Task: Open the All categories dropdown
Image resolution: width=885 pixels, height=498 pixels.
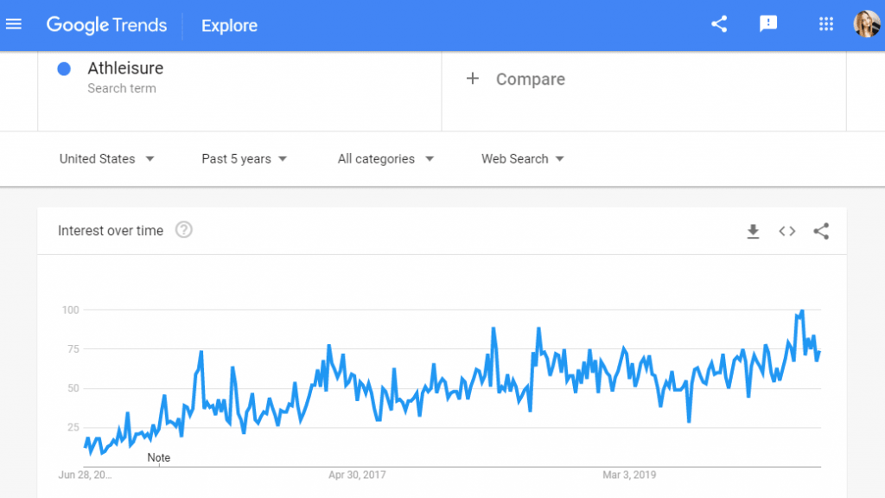Action: [x=385, y=159]
